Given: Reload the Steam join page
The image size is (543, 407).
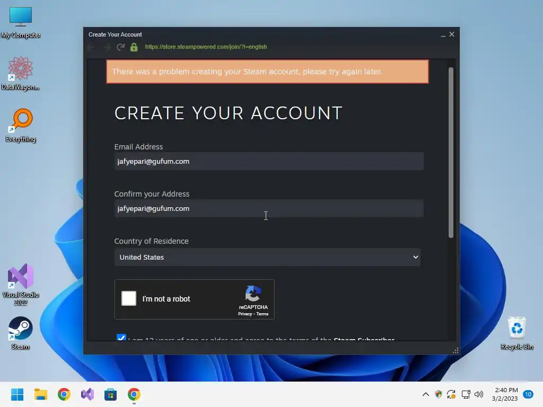Looking at the screenshot, I should pos(120,47).
